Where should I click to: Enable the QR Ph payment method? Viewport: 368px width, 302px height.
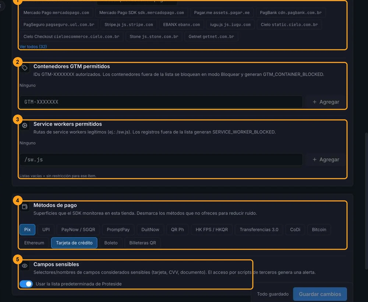[x=177, y=230]
